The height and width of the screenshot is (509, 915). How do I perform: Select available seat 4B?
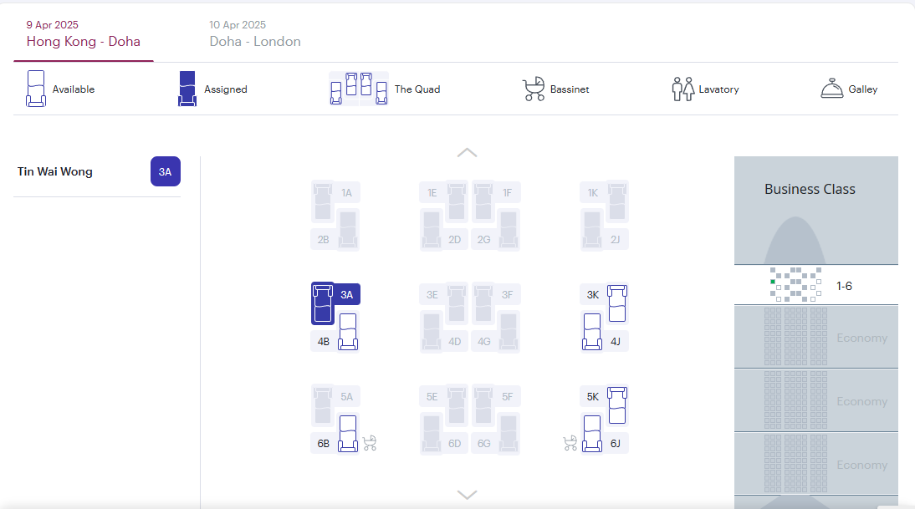point(347,332)
